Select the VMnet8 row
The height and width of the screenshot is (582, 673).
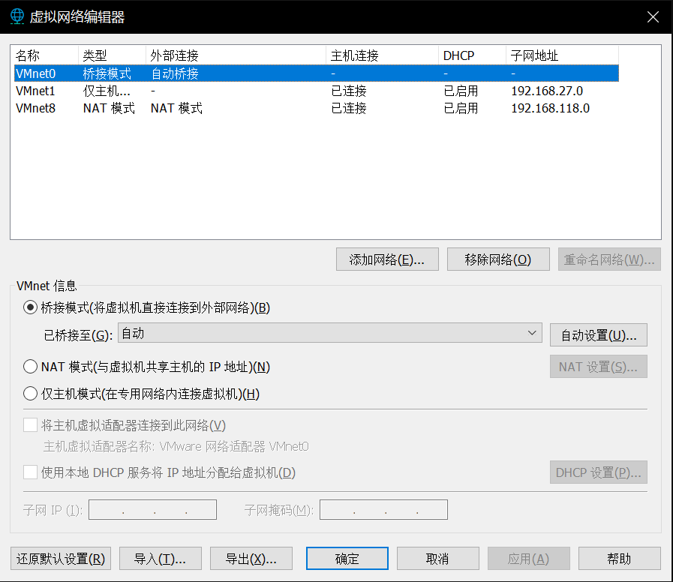[x=317, y=108]
